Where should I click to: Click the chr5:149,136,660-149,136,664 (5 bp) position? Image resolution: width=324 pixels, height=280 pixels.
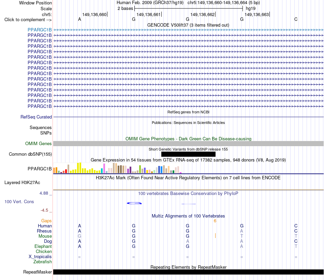coord(224,3)
